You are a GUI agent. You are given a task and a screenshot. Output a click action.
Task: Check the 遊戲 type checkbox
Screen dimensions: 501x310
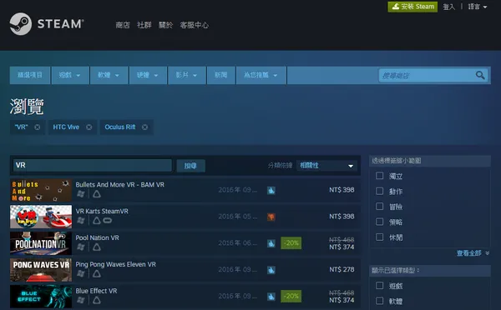[x=379, y=286]
